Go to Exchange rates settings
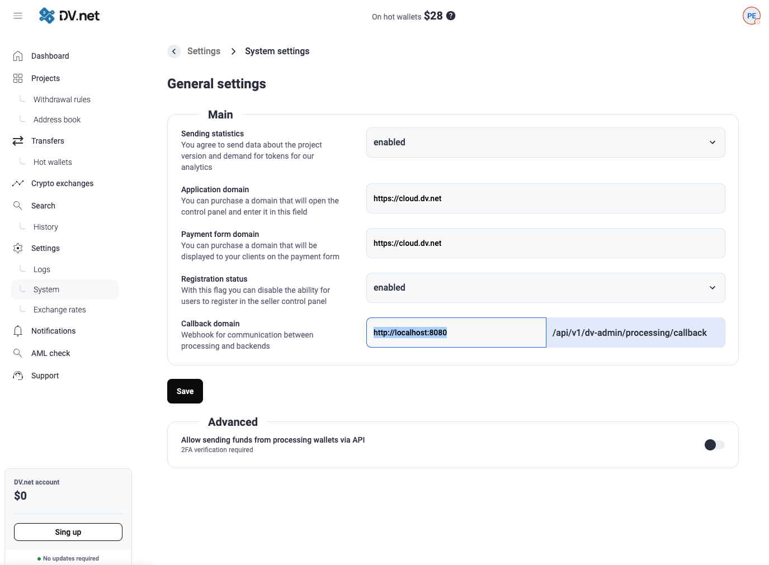The image size is (769, 565). [59, 310]
